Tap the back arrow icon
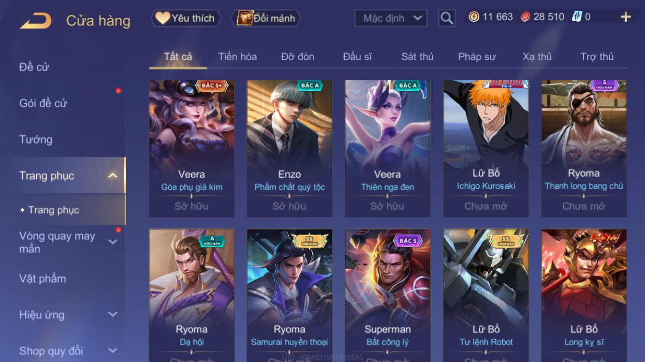This screenshot has width=645, height=362. coord(36,21)
